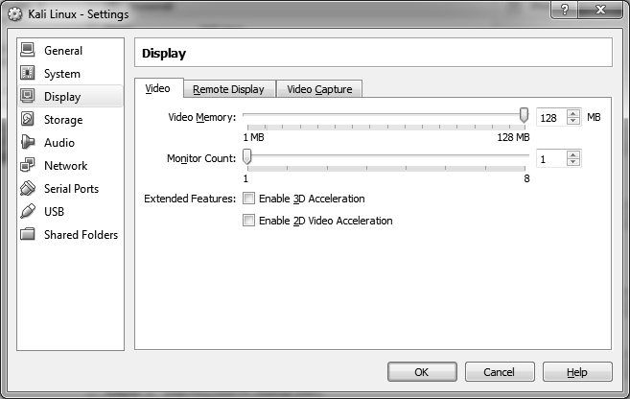Increase Monitor Count with the up arrow
630x399 pixels.
(573, 154)
